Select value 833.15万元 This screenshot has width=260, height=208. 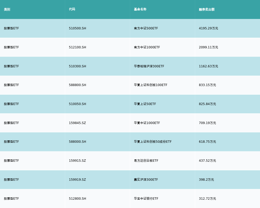pos(207,85)
